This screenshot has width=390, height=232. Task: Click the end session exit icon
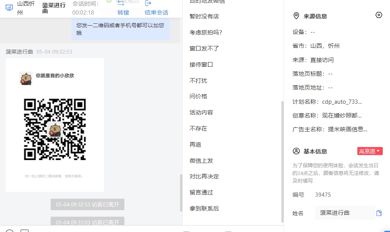pos(148,3)
